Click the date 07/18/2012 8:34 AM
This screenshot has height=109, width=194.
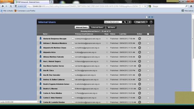click(127, 80)
